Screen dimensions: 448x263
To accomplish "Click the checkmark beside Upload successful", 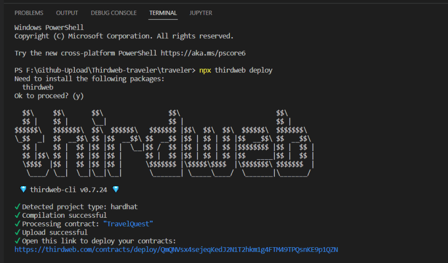I will [17, 232].
